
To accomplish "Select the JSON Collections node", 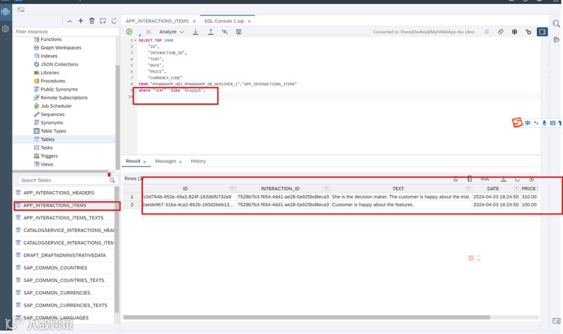I will (x=59, y=64).
